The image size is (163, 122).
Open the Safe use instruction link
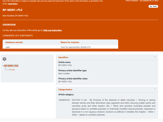53,30
